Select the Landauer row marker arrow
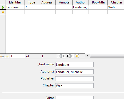 coord(3,7)
